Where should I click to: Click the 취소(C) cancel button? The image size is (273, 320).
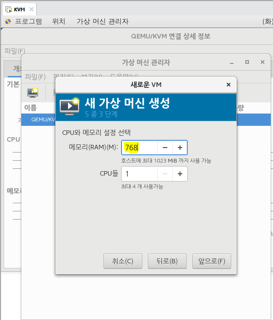point(123,261)
